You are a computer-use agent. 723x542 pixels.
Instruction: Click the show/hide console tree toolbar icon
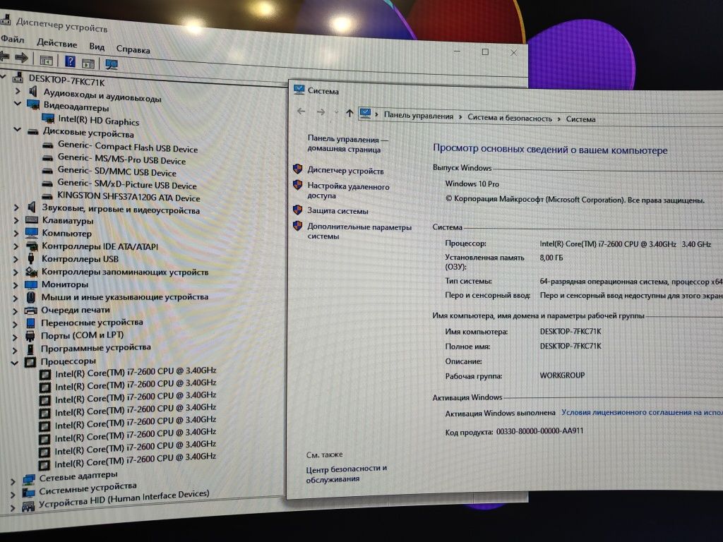click(46, 60)
